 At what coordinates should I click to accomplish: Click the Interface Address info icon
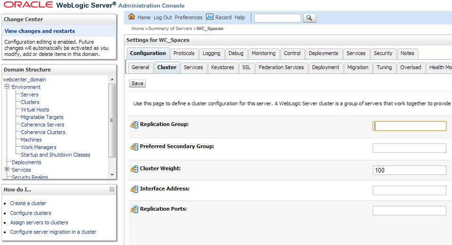pos(134,189)
